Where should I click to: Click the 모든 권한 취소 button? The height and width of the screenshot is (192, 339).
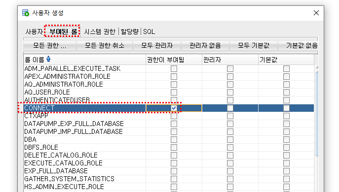(x=105, y=45)
